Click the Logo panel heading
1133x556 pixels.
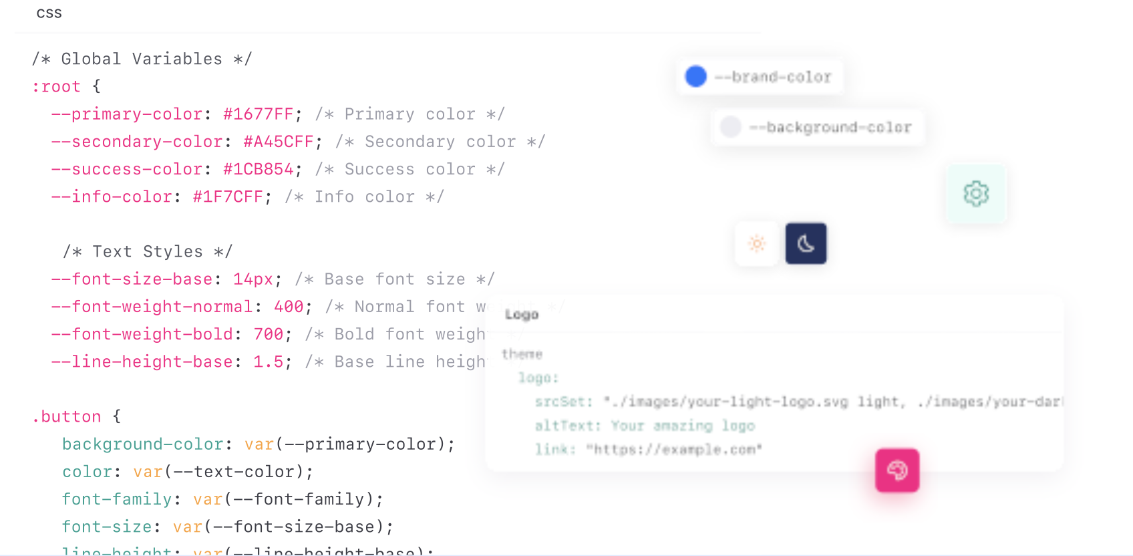coord(522,315)
